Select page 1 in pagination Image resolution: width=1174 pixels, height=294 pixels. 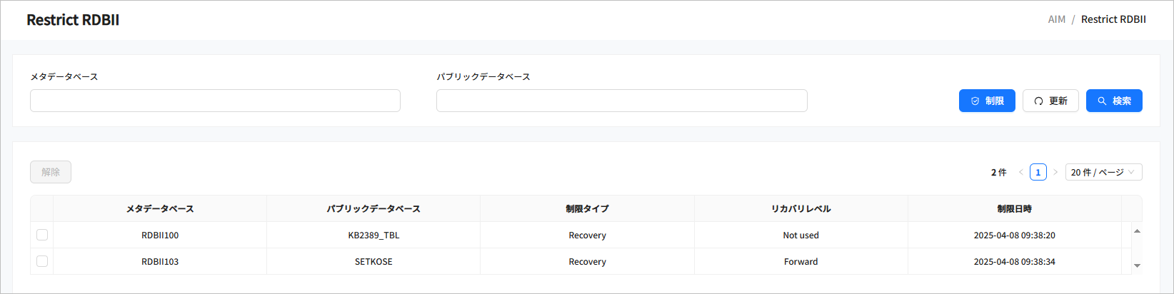pyautogui.click(x=1038, y=172)
